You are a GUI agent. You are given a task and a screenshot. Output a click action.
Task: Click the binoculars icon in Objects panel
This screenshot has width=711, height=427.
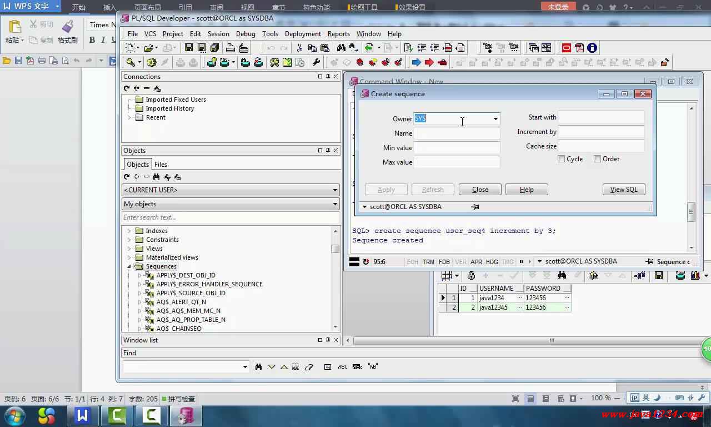(157, 177)
